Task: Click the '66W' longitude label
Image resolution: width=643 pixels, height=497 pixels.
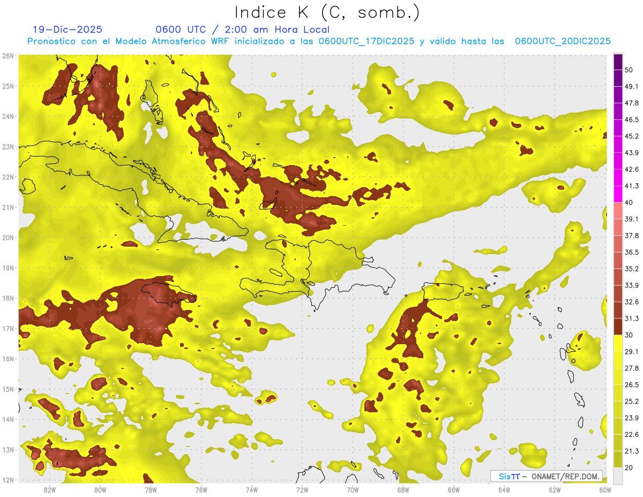Action: [x=454, y=489]
